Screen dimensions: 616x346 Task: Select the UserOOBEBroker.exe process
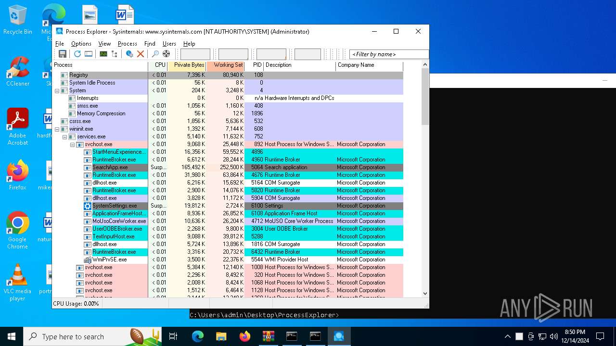[x=228, y=229]
